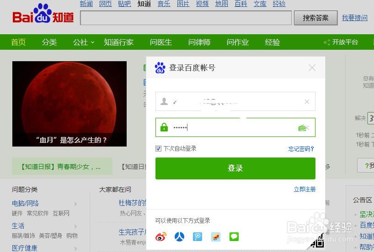374x252 pixels.
Task: Open 百科 in the top links
Action: pos(240,4)
